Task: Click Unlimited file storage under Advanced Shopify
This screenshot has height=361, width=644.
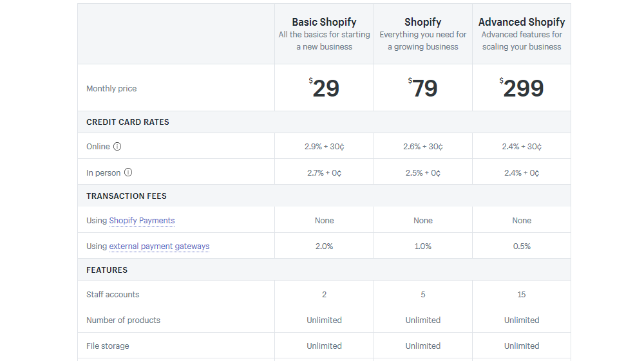Action: (522, 346)
